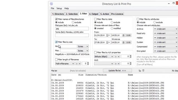Viewport: 178px width, 100px height.
Task: Enable Filter files by attributes checkbox
Action: (x=138, y=19)
